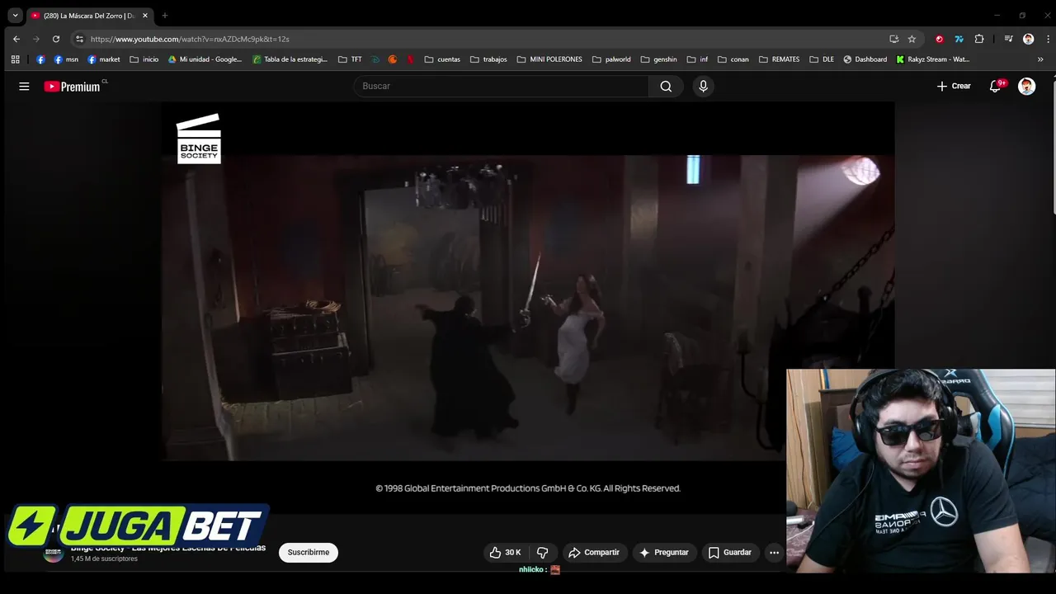
Task: Open the Tabla de la estrategi... bookmark
Action: coord(290,59)
